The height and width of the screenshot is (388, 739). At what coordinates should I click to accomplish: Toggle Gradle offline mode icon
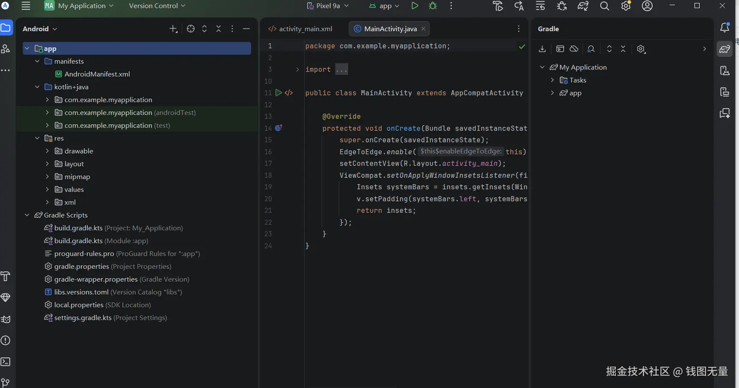coord(574,49)
